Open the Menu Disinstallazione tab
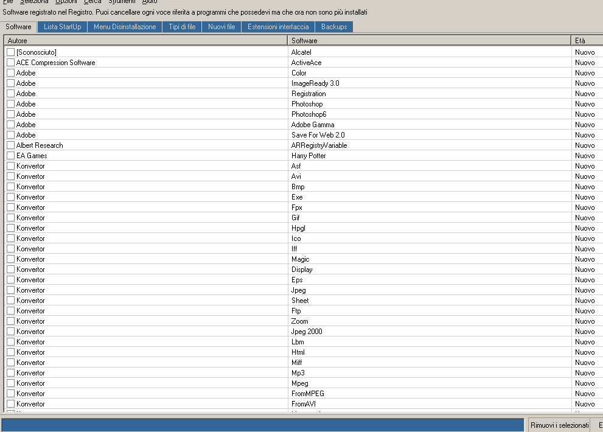 pos(125,27)
